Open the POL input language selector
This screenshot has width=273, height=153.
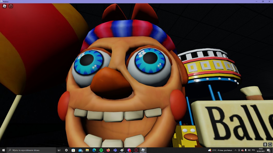[x=253, y=150]
